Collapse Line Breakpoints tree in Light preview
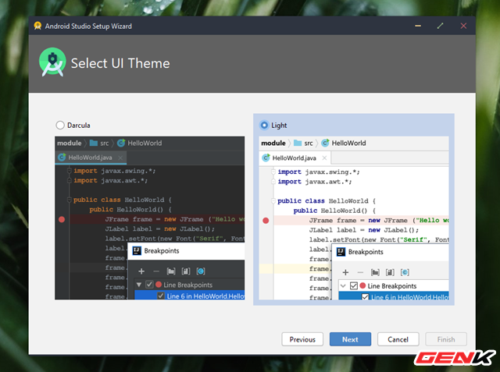This screenshot has height=372, width=500. [343, 286]
